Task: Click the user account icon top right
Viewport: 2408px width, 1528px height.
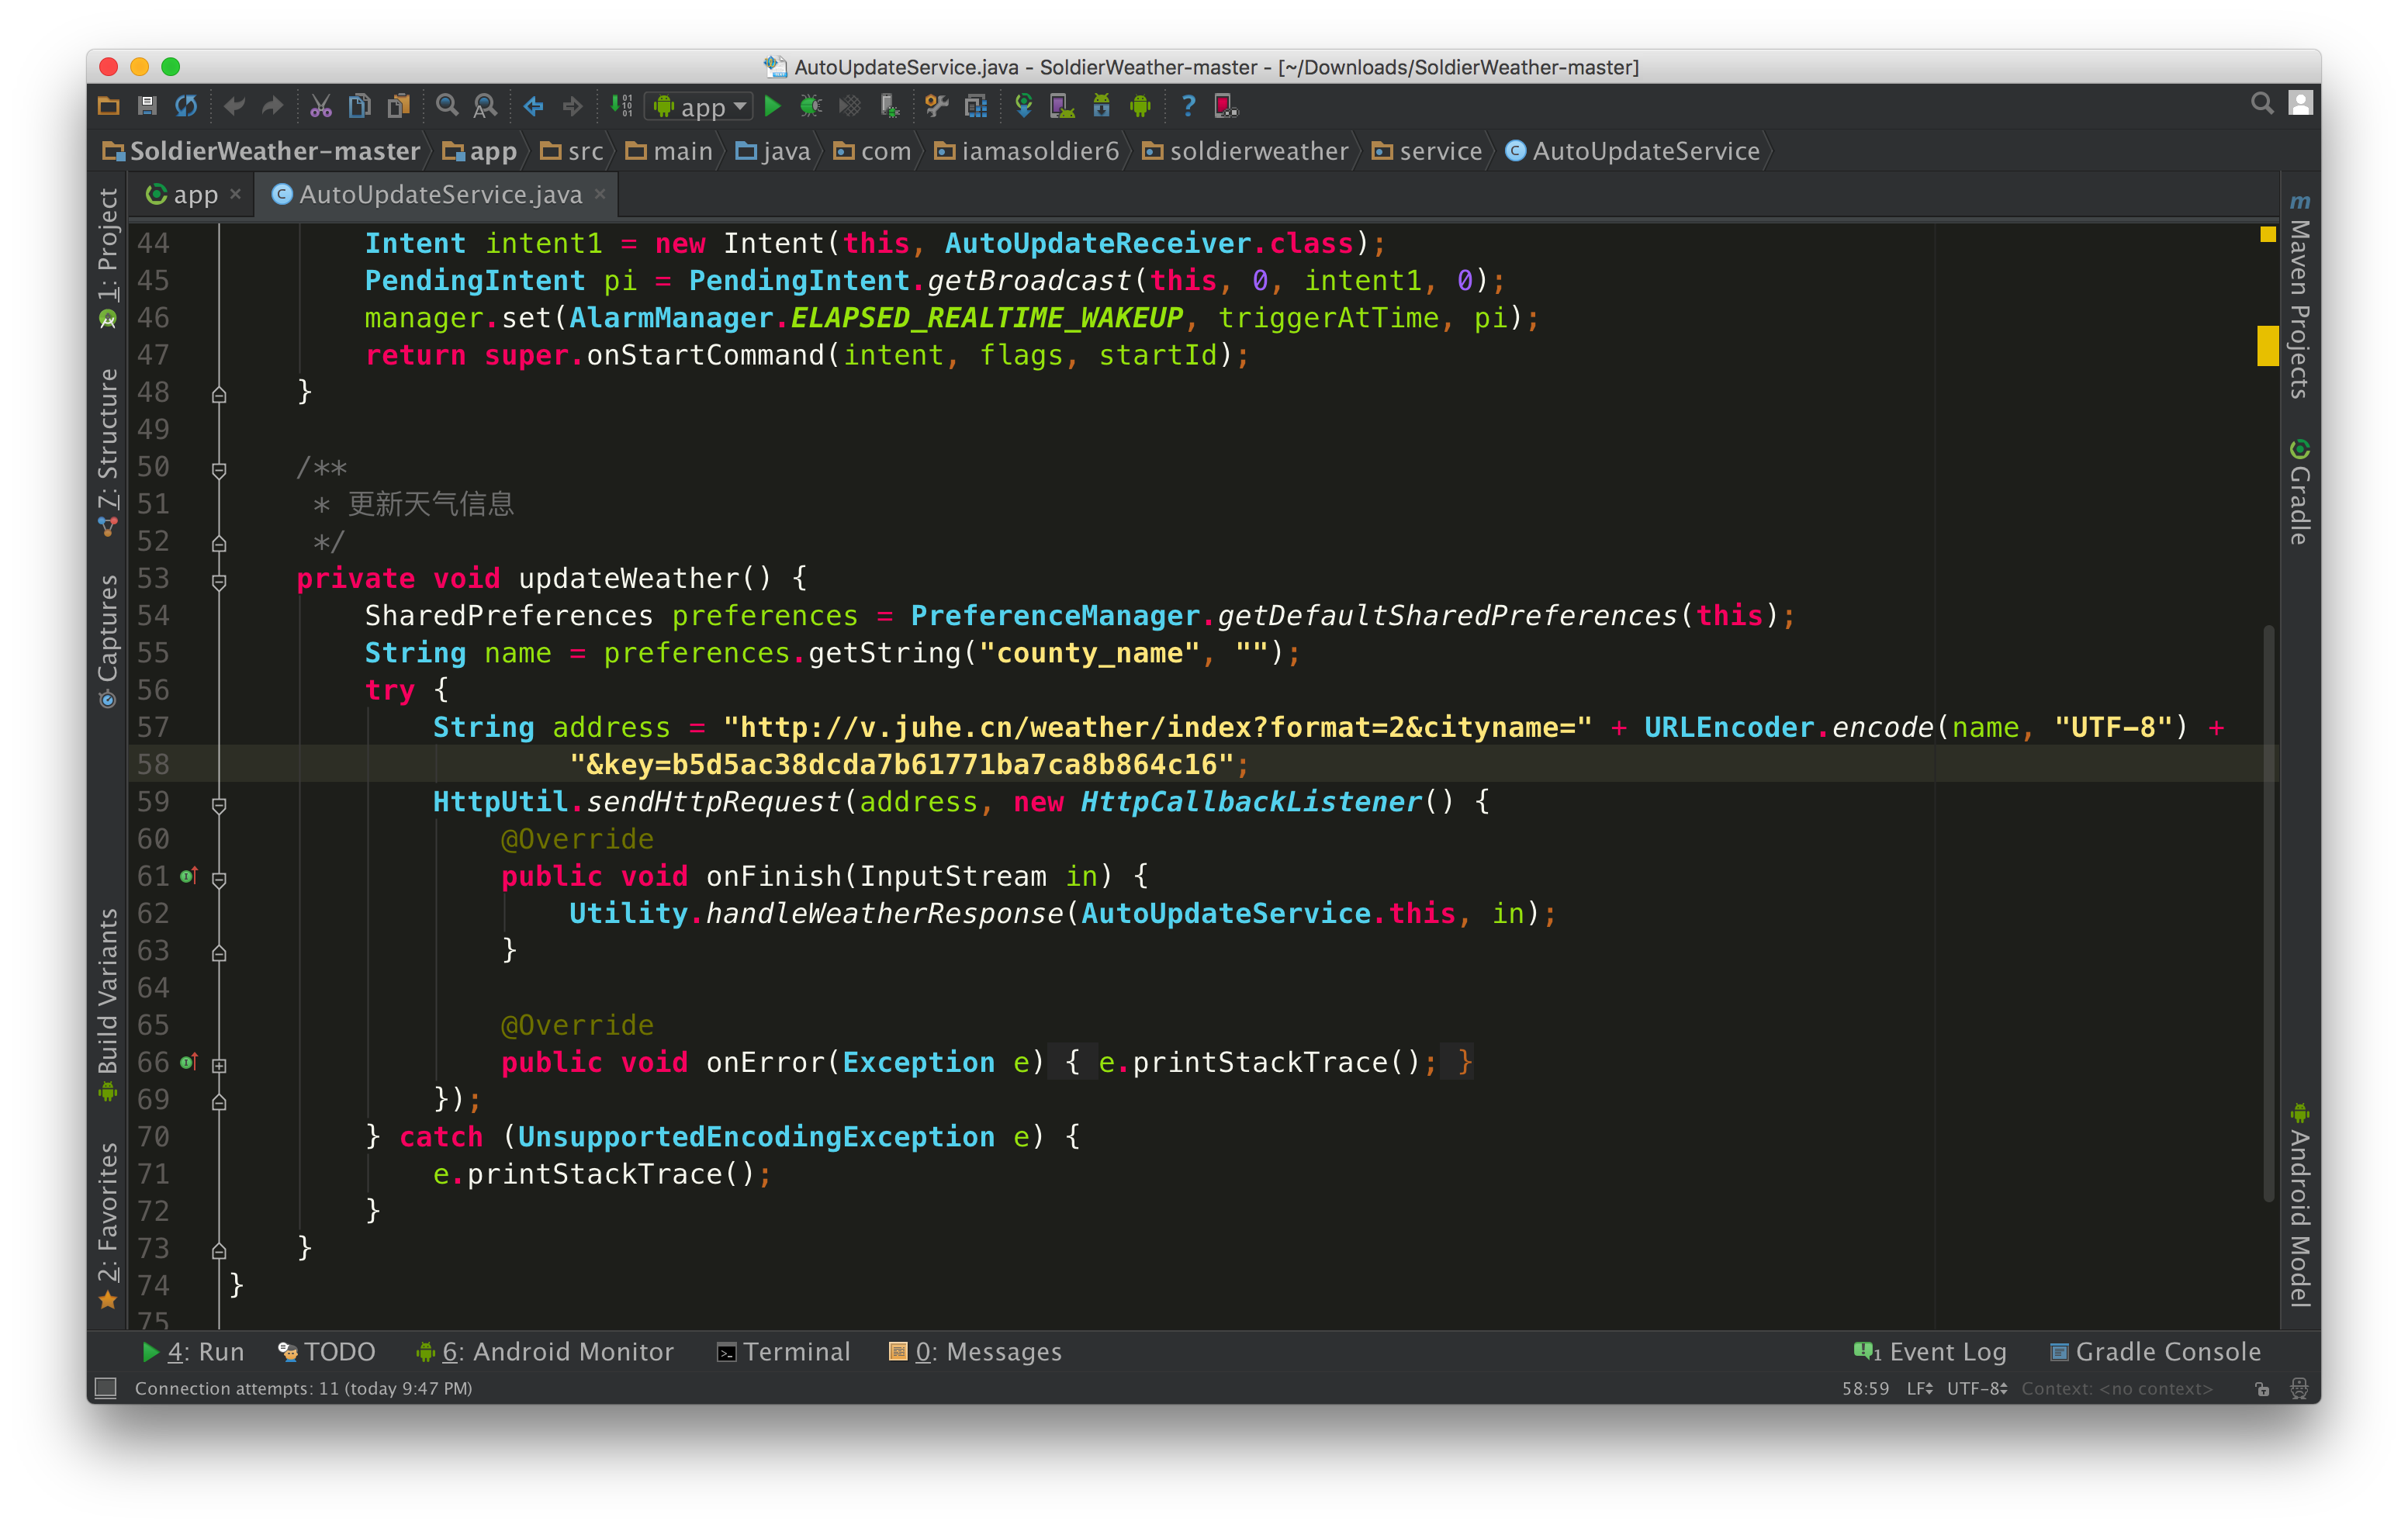Action: tap(2300, 104)
